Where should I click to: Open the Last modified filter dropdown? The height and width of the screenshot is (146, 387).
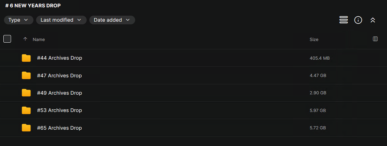(x=61, y=20)
